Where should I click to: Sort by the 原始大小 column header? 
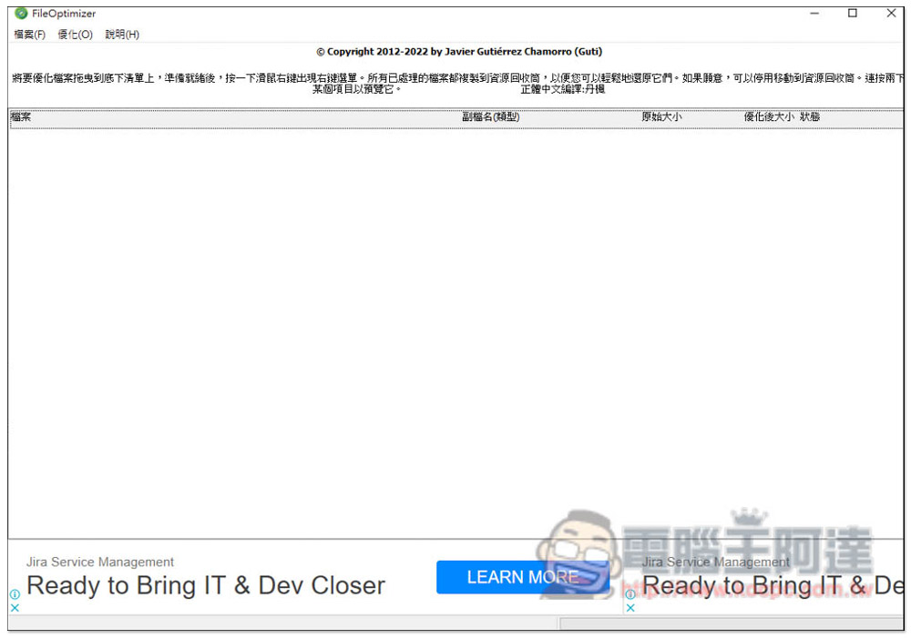662,116
